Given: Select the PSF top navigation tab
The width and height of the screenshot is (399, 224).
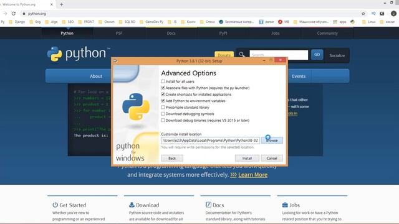Looking at the screenshot, I should [119, 33].
